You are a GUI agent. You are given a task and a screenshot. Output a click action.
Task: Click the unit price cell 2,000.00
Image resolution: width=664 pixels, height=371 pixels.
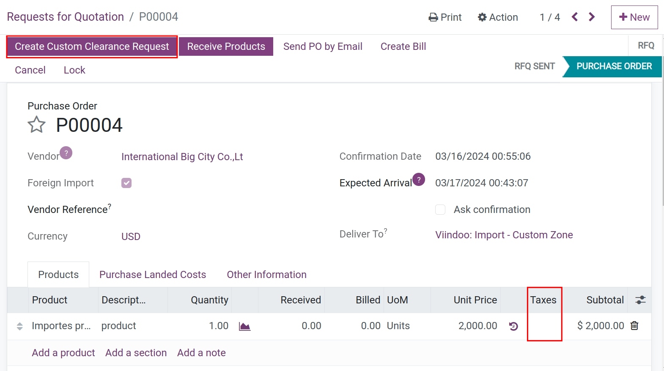pos(466,326)
